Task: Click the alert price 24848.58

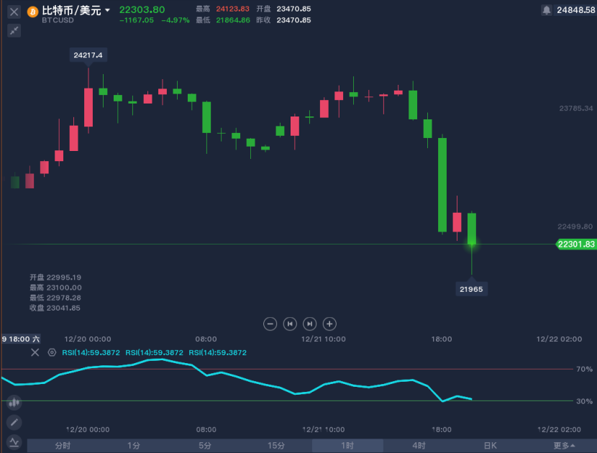Action: (x=576, y=10)
